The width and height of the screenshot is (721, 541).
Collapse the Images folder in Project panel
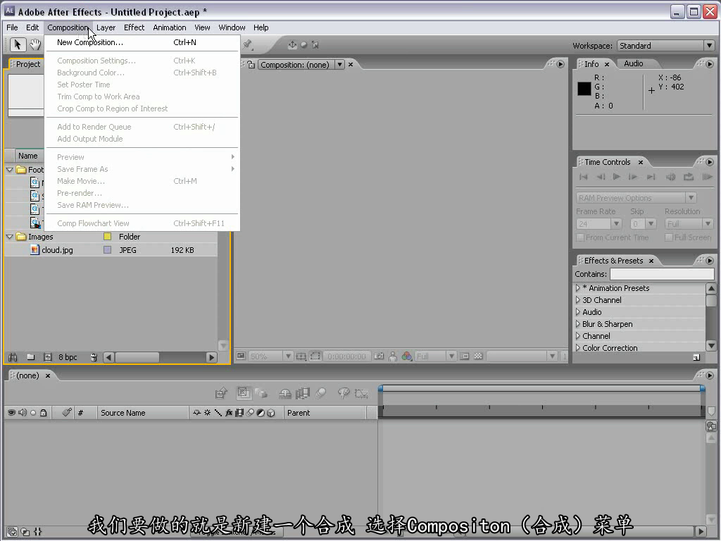(10, 237)
